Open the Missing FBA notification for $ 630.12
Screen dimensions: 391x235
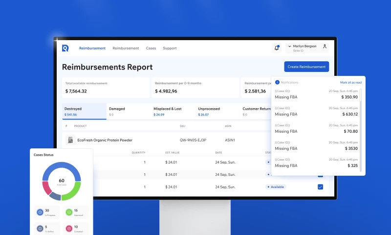pos(316,112)
